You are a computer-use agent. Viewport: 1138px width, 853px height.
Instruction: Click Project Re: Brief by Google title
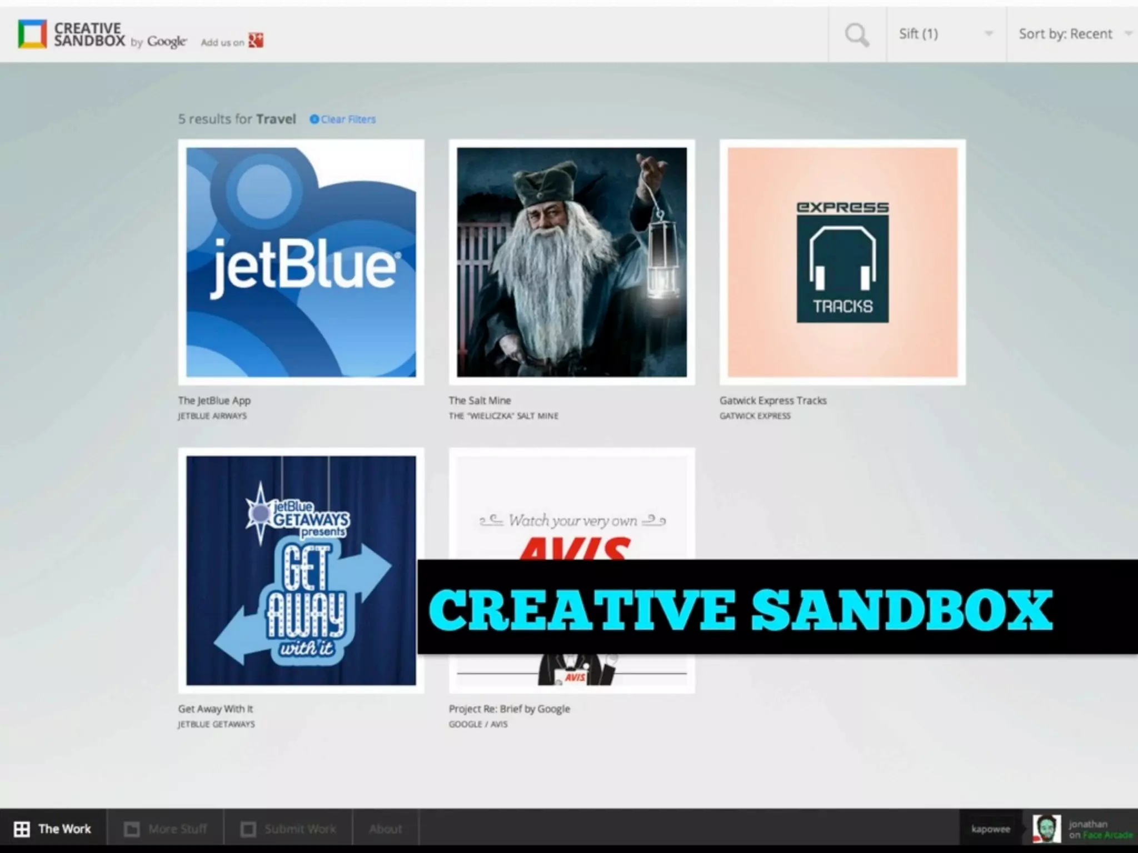[509, 709]
